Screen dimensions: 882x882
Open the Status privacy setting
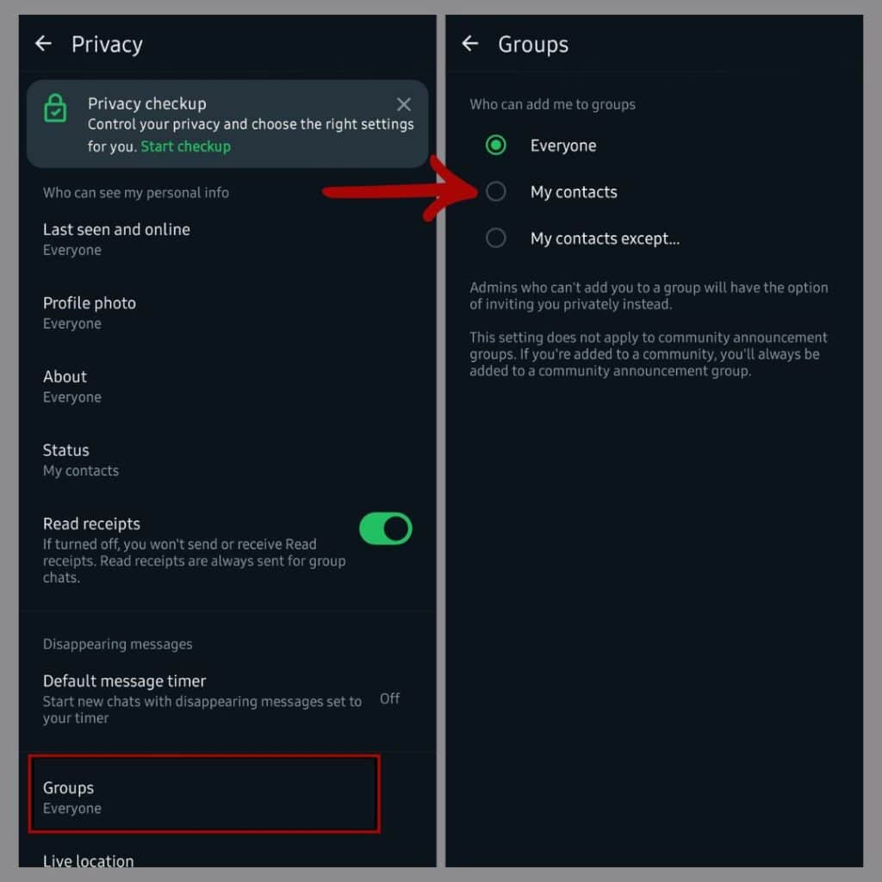point(227,460)
